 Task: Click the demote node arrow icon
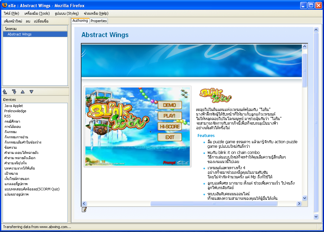(14, 92)
